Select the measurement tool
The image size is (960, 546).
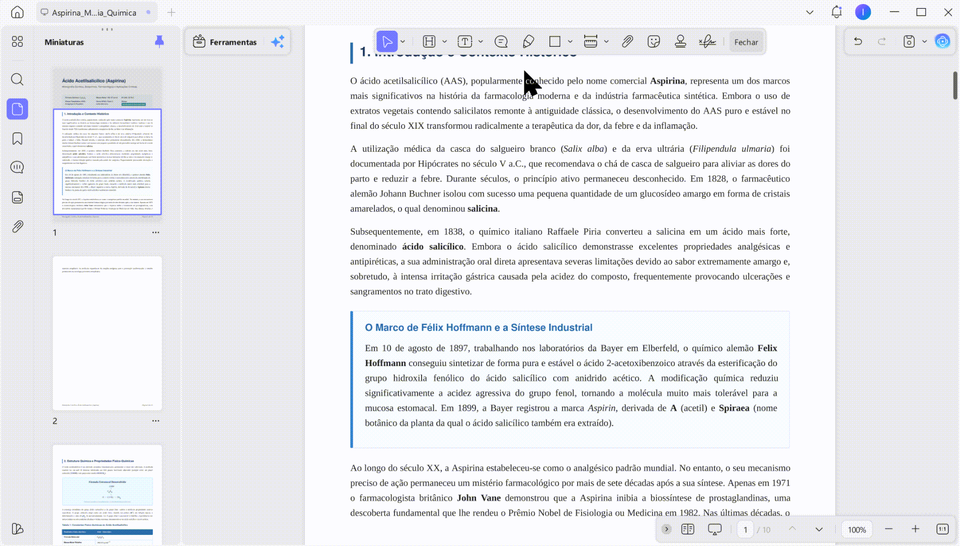(591, 42)
